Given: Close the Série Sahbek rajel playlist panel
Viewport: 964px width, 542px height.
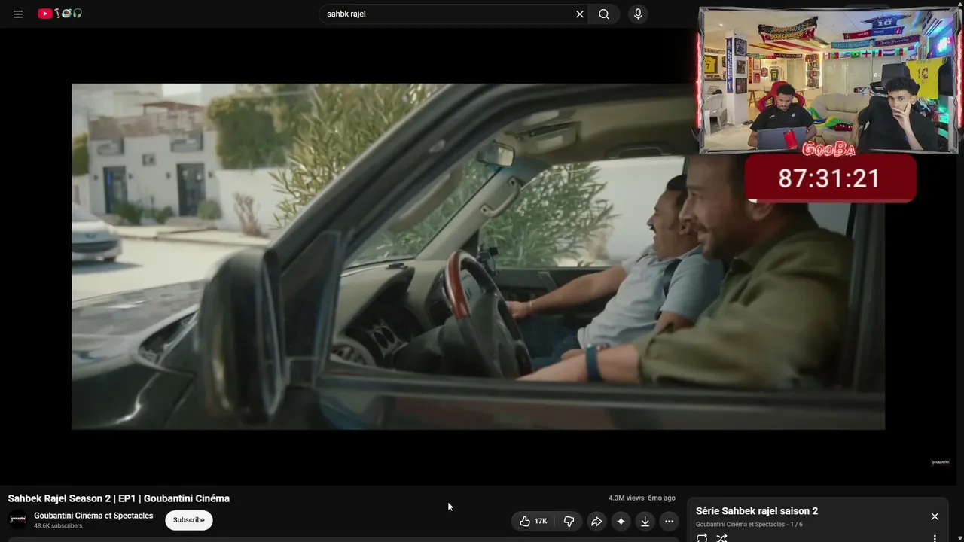Looking at the screenshot, I should (x=935, y=516).
